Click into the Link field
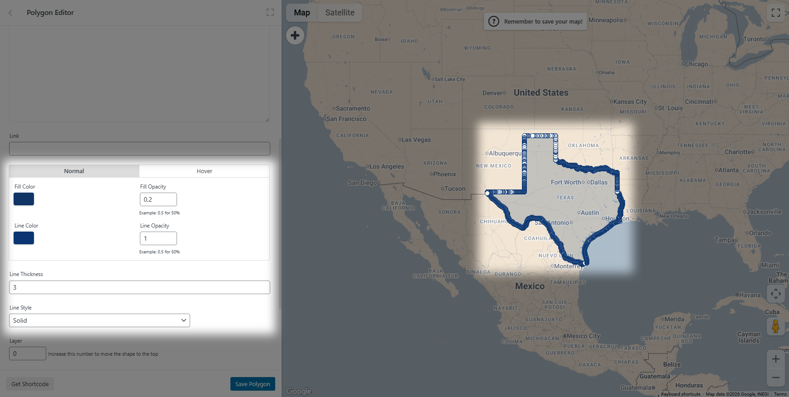The height and width of the screenshot is (397, 789). coord(139,149)
